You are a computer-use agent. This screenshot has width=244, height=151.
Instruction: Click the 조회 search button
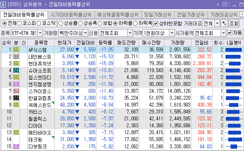[234, 24]
